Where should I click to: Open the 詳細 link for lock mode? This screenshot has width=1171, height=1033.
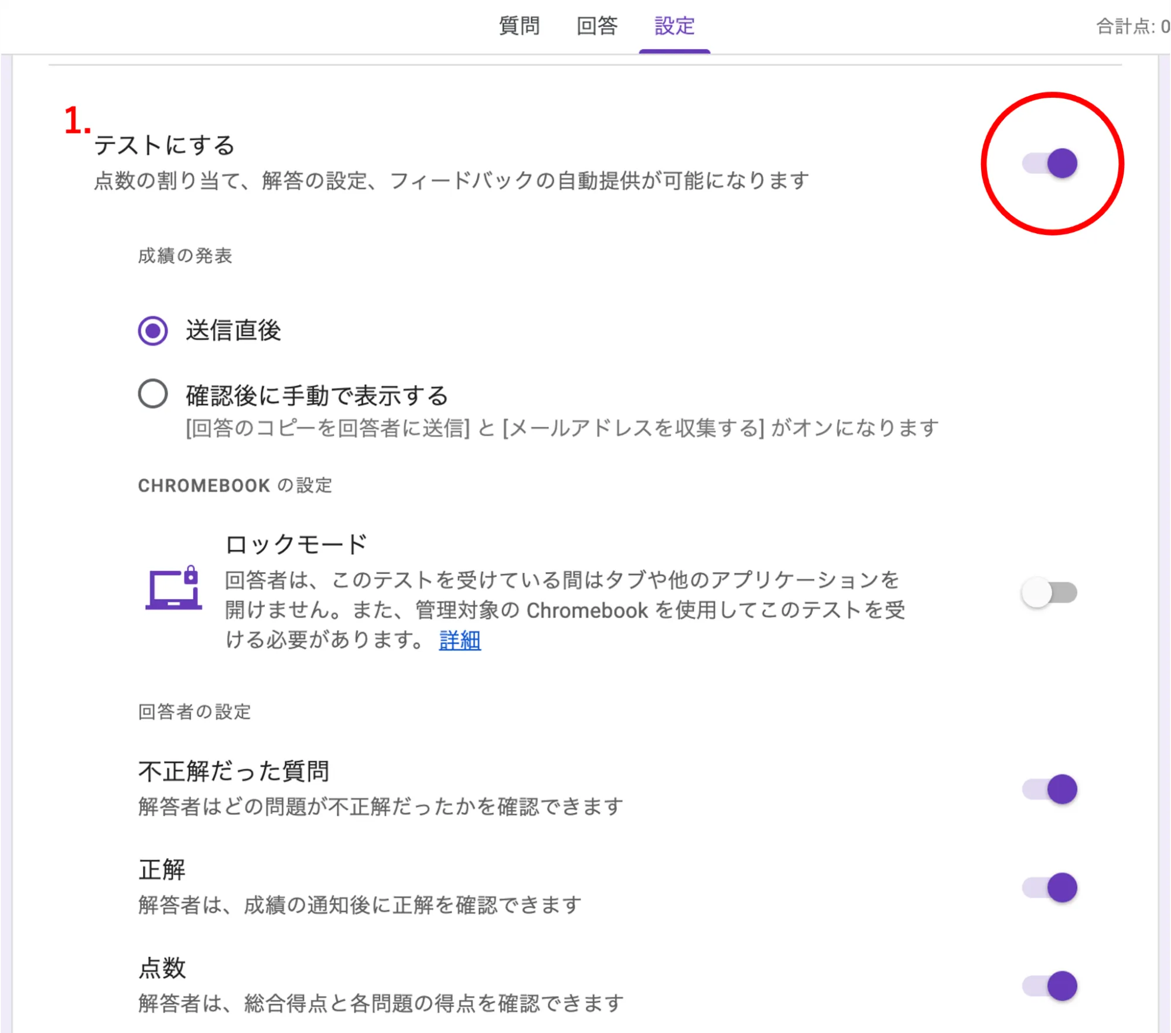460,640
